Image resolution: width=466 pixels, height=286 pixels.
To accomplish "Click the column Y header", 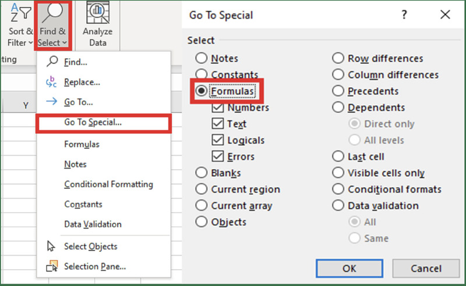I will (x=26, y=105).
